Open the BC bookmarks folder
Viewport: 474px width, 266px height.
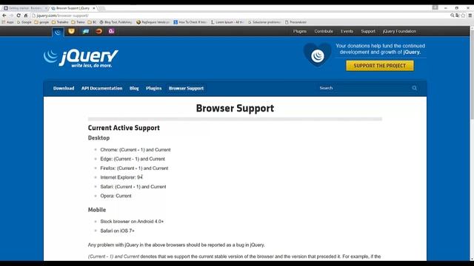click(x=92, y=22)
